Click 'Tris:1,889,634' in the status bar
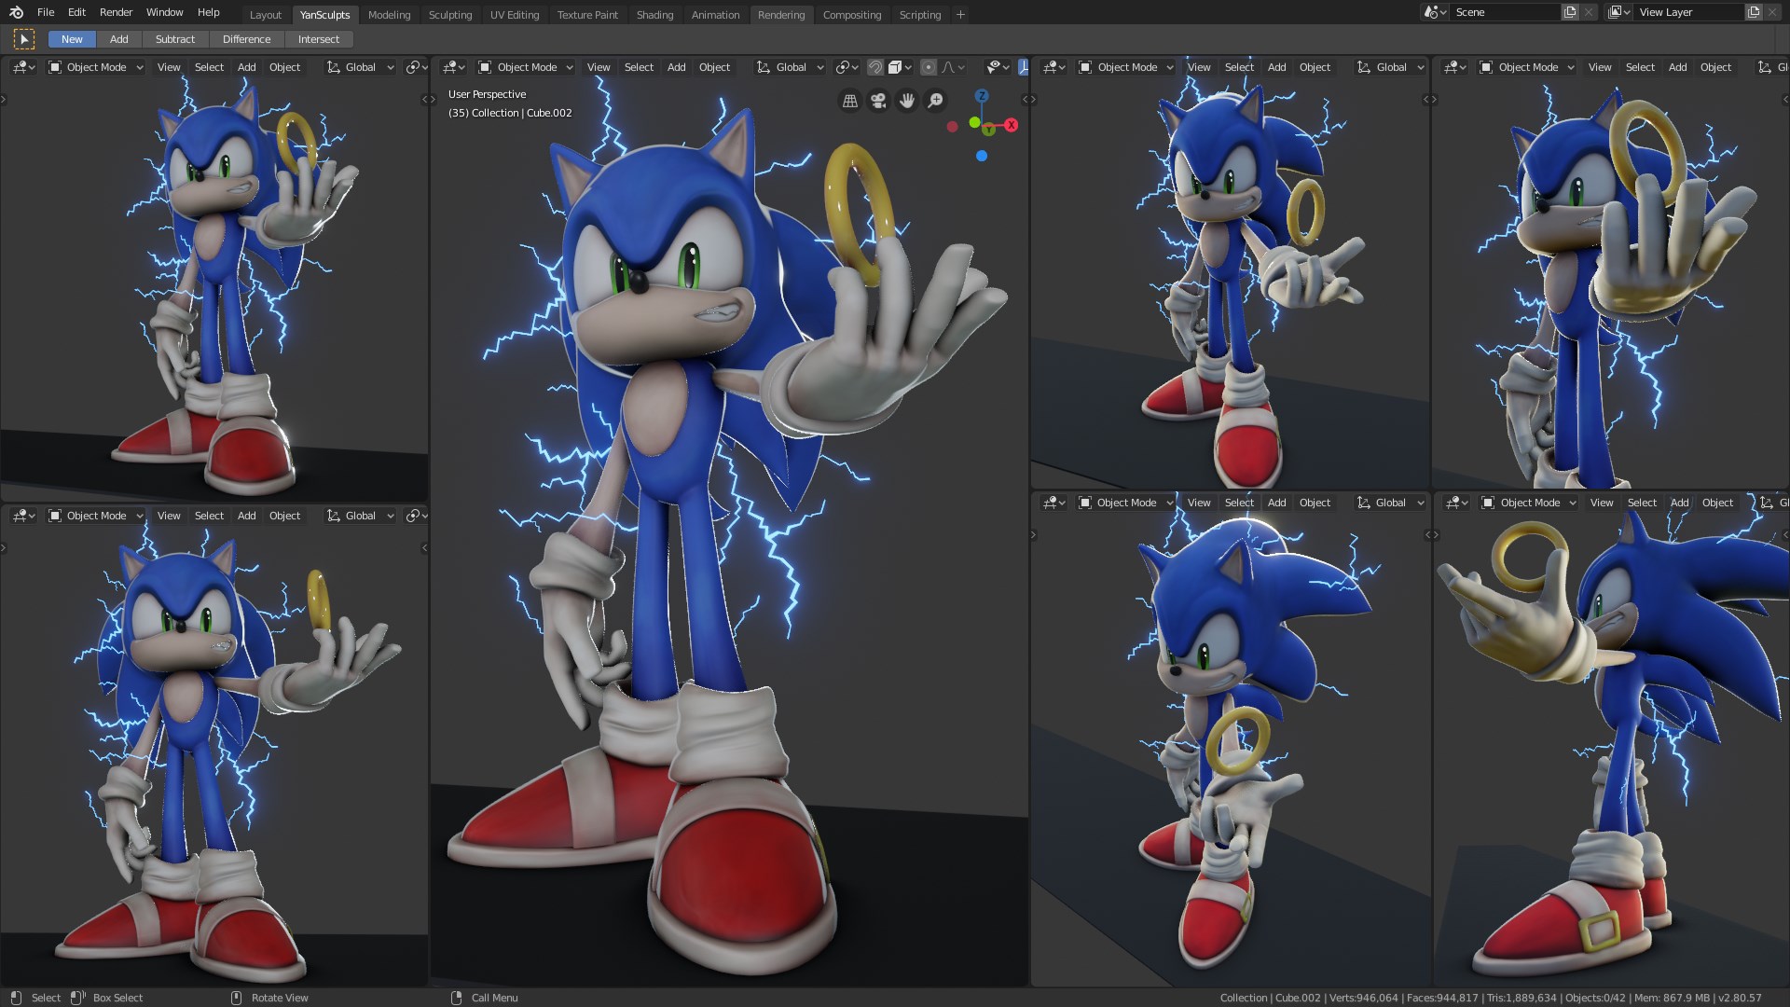 tap(1521, 998)
